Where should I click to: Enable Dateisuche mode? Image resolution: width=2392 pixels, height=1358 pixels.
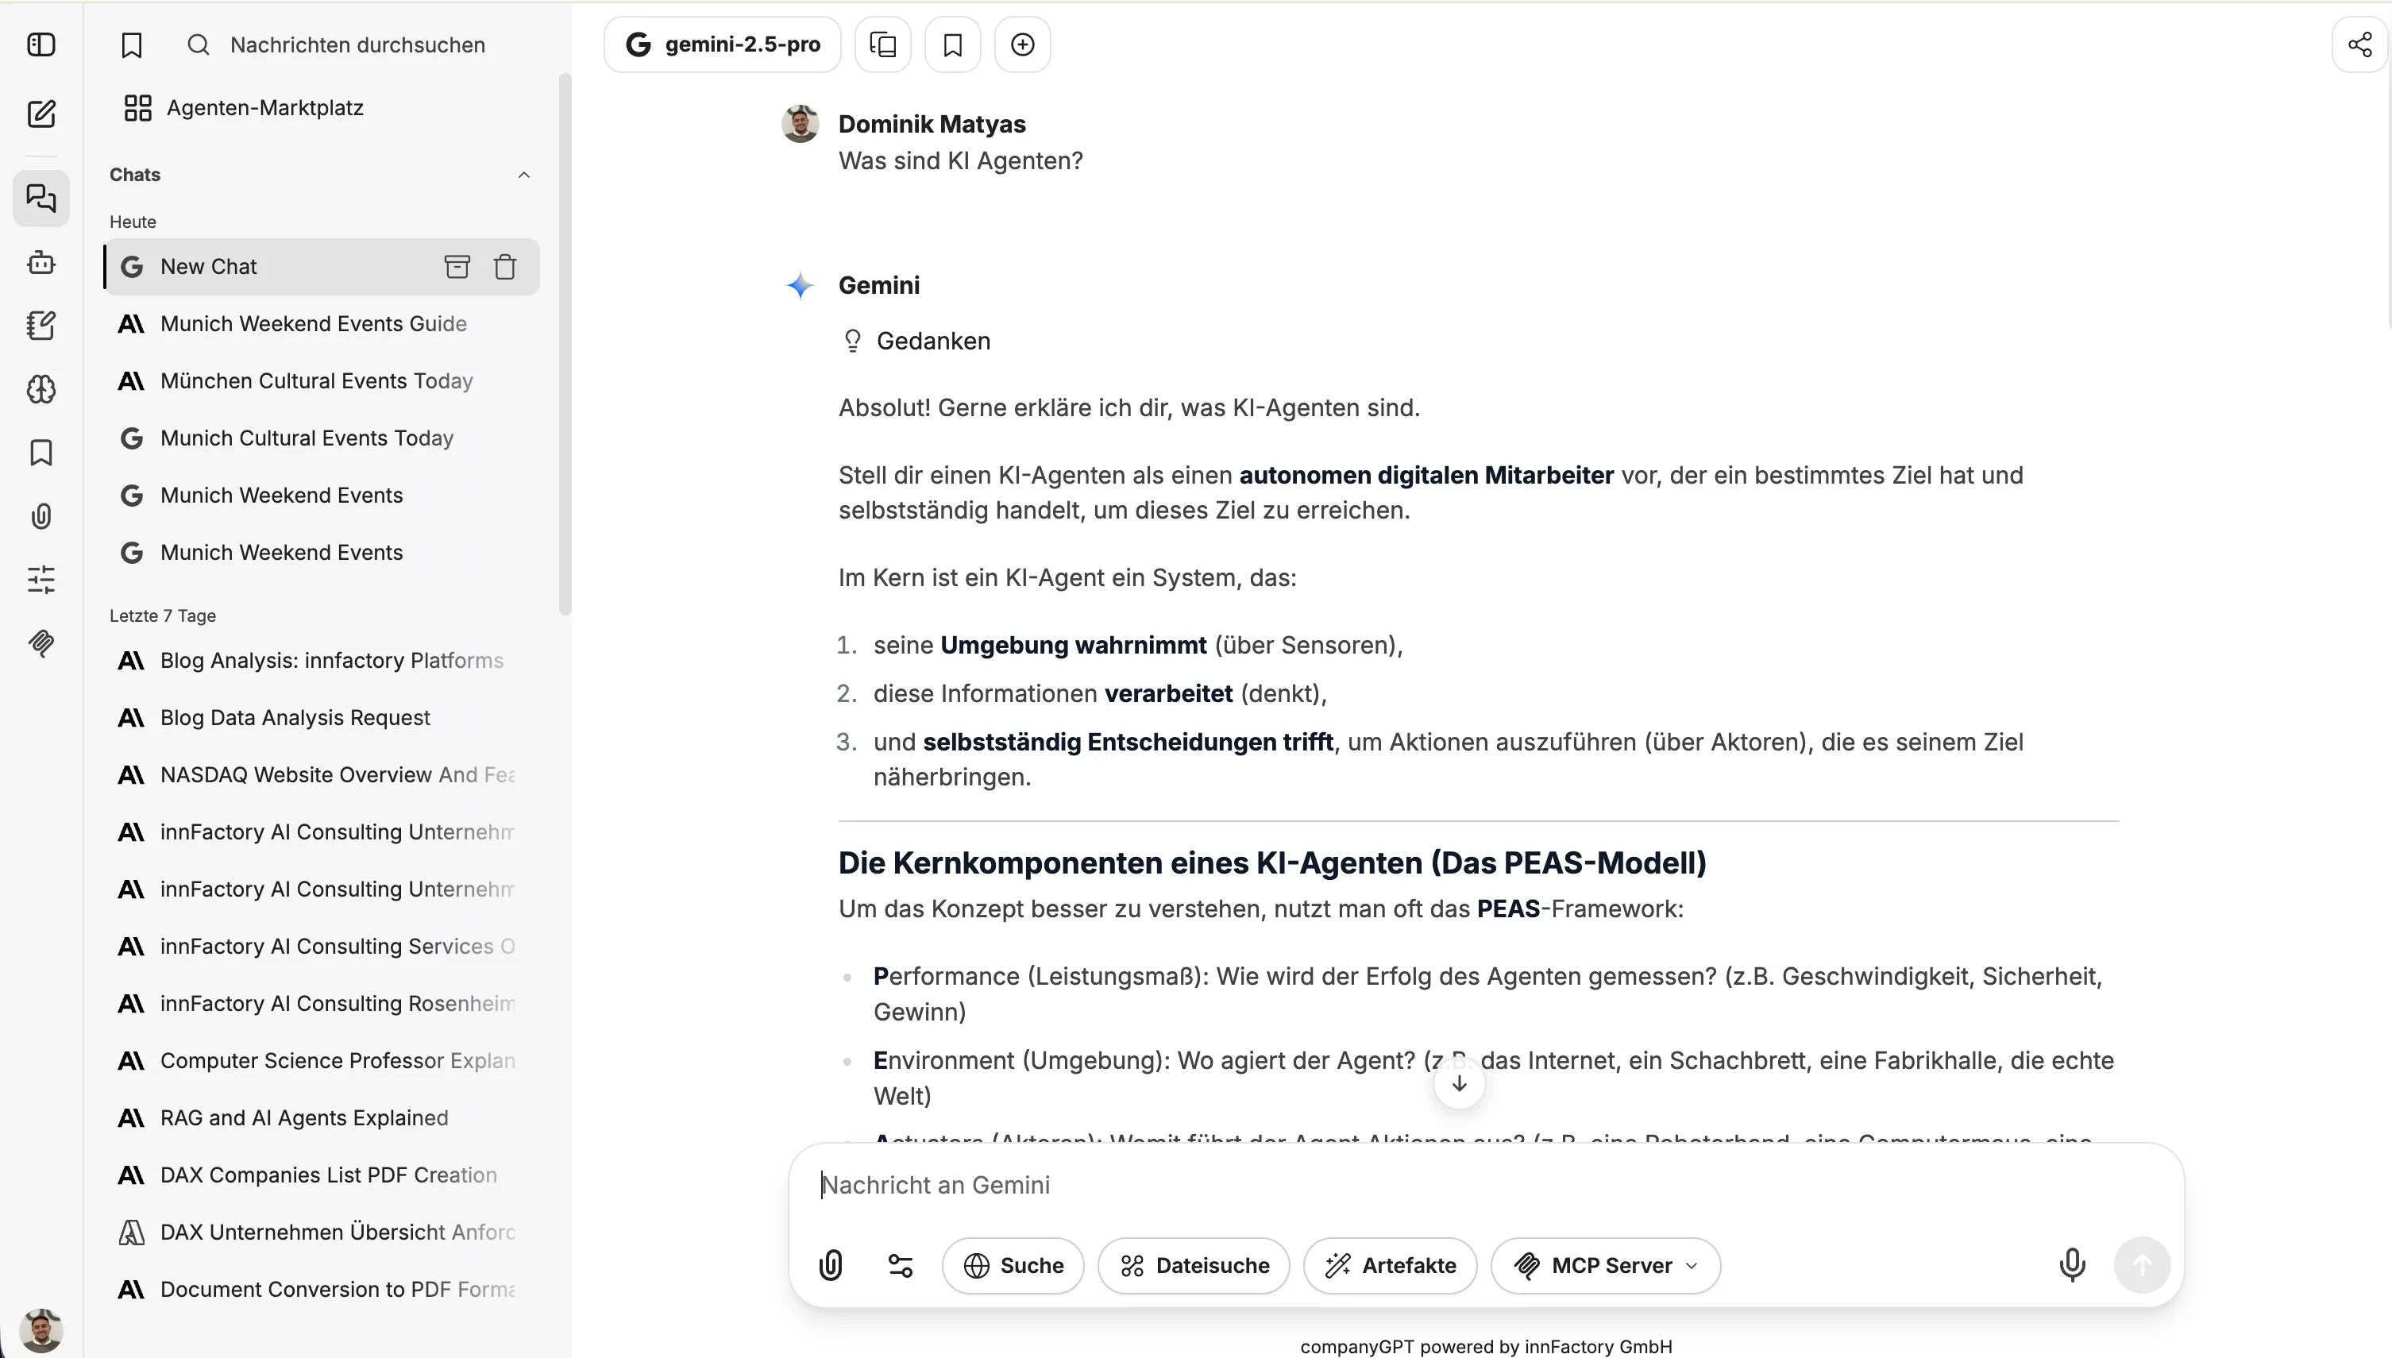click(1194, 1265)
